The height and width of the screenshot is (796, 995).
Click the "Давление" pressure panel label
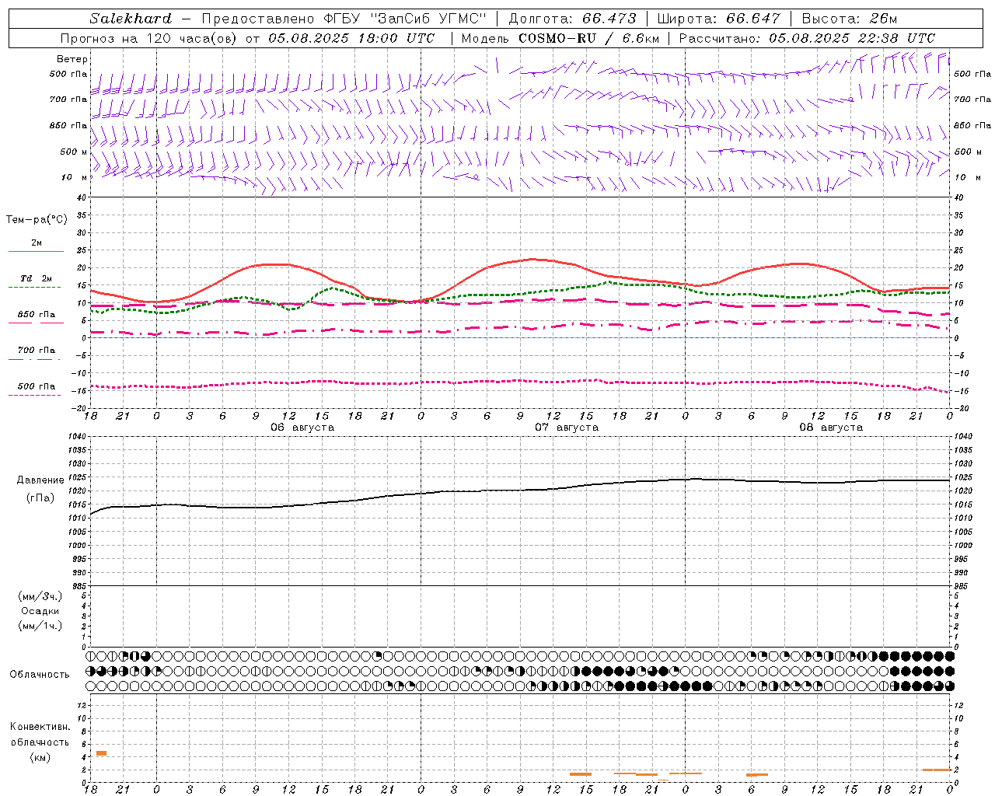tap(40, 480)
